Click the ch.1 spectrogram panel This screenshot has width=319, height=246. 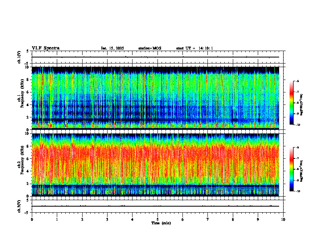click(155, 98)
